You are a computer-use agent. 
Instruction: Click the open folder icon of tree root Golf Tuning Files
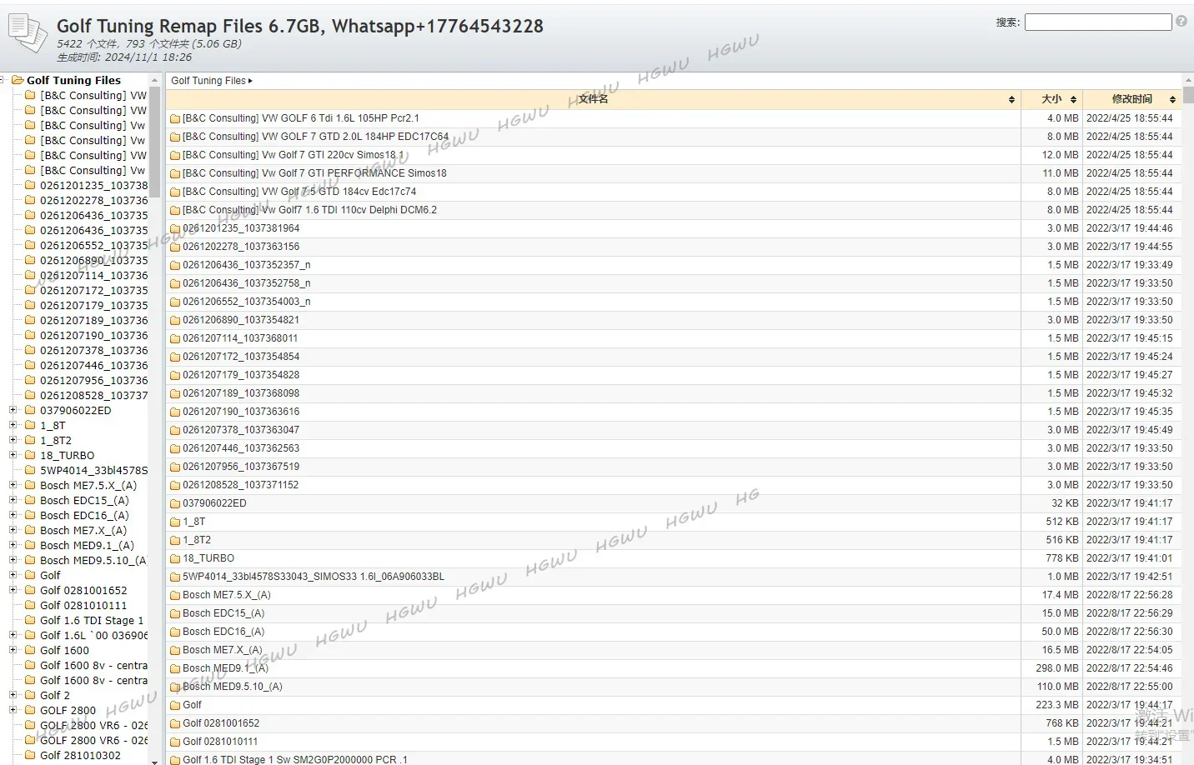pyautogui.click(x=18, y=80)
